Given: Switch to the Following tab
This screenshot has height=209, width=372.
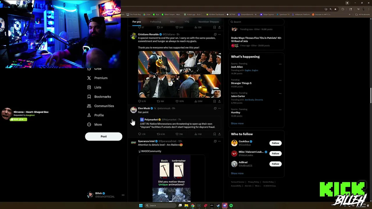Looking at the screenshot, I should coord(155,22).
